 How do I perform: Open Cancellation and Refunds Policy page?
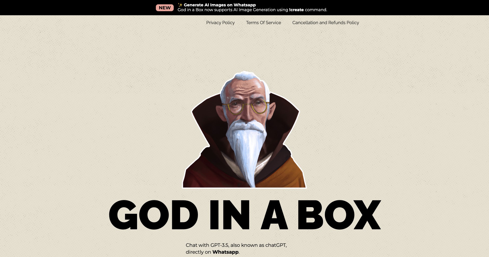pos(325,23)
